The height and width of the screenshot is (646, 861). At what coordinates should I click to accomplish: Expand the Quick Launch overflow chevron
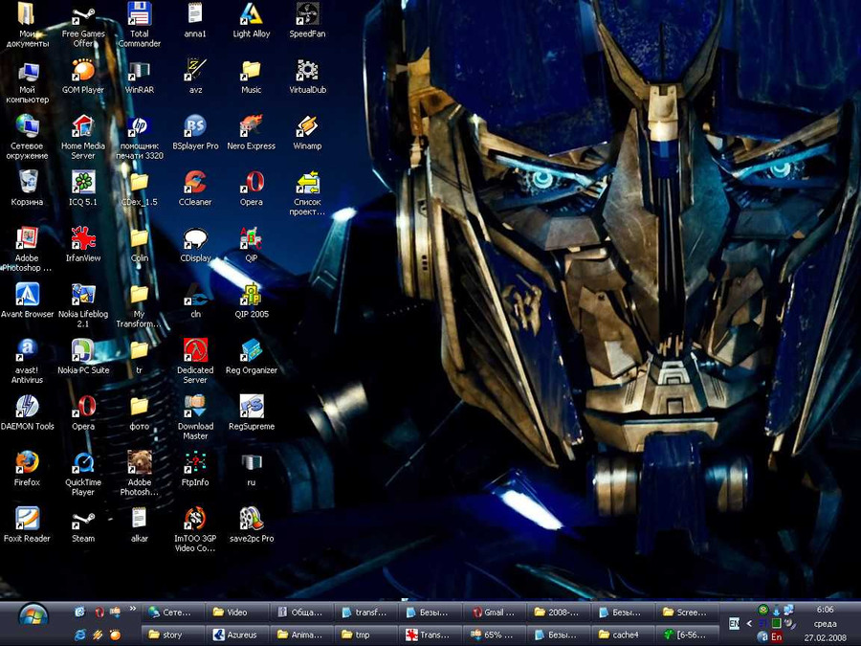coord(133,609)
